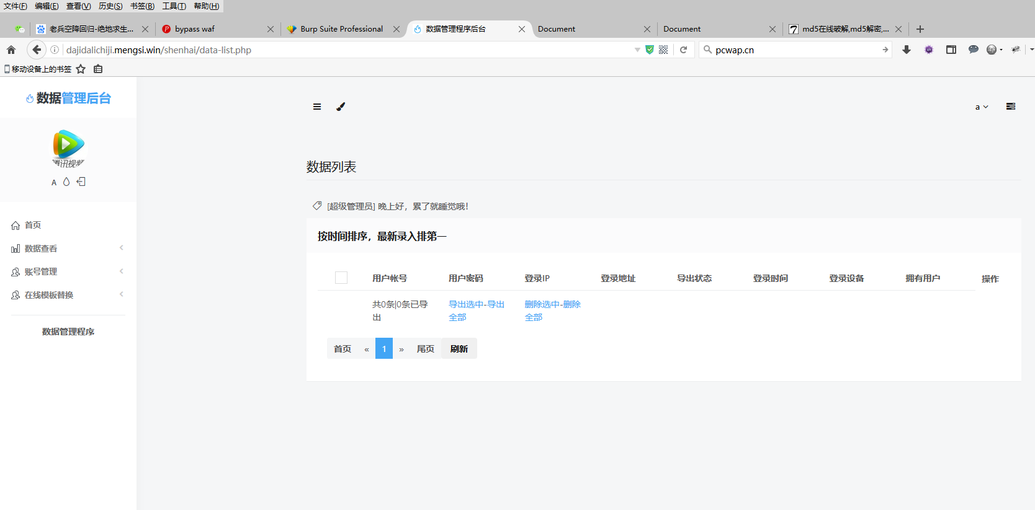This screenshot has height=510, width=1035.
Task: Switch to the bypass waf tab
Action: pos(217,29)
